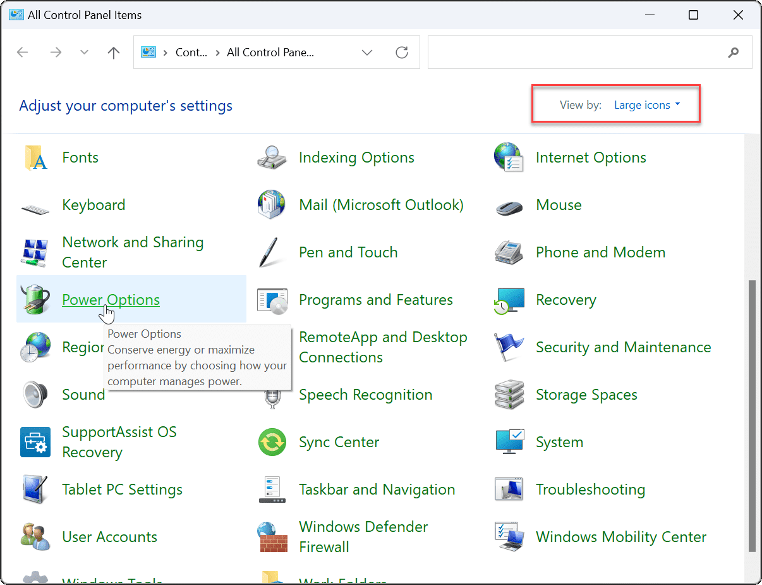
Task: Open the Programs and Features link
Action: coord(375,300)
